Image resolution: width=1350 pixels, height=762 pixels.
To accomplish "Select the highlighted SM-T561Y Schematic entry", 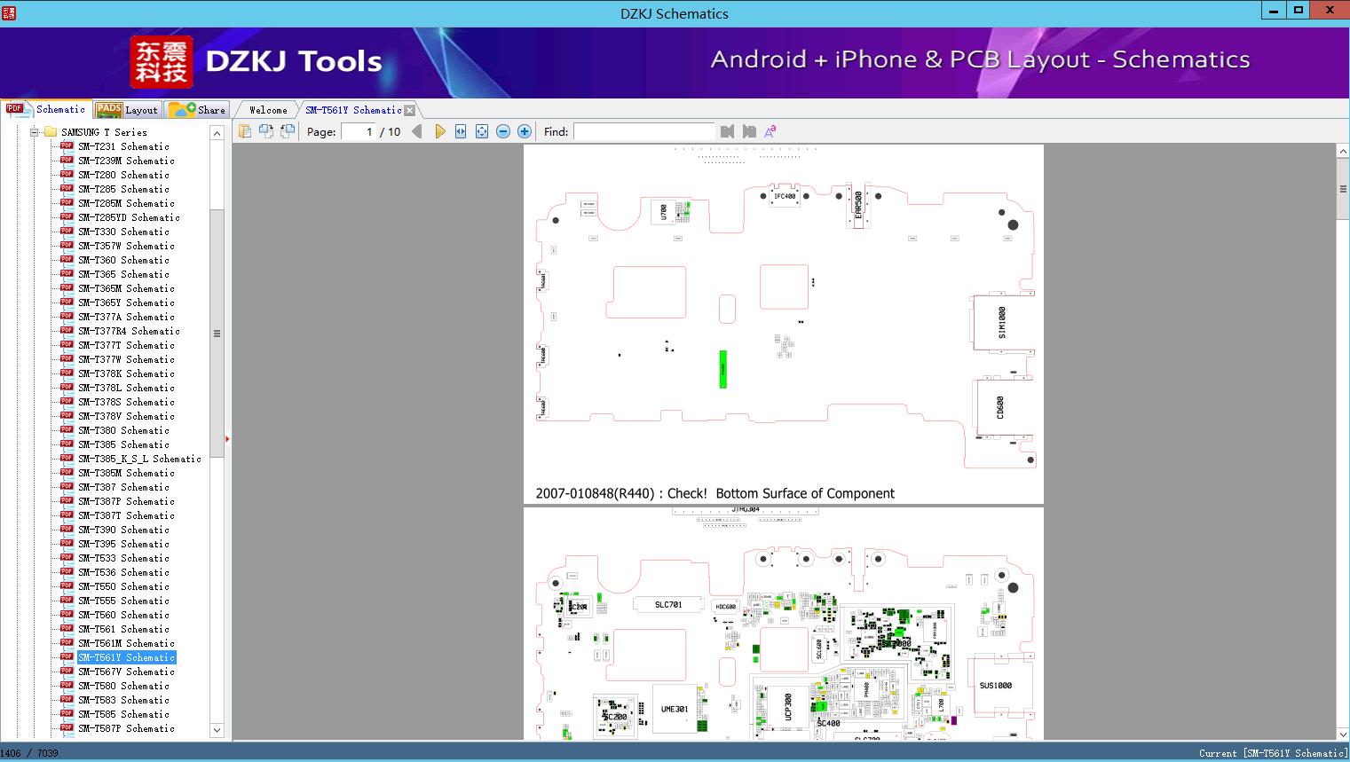I will pos(126,657).
